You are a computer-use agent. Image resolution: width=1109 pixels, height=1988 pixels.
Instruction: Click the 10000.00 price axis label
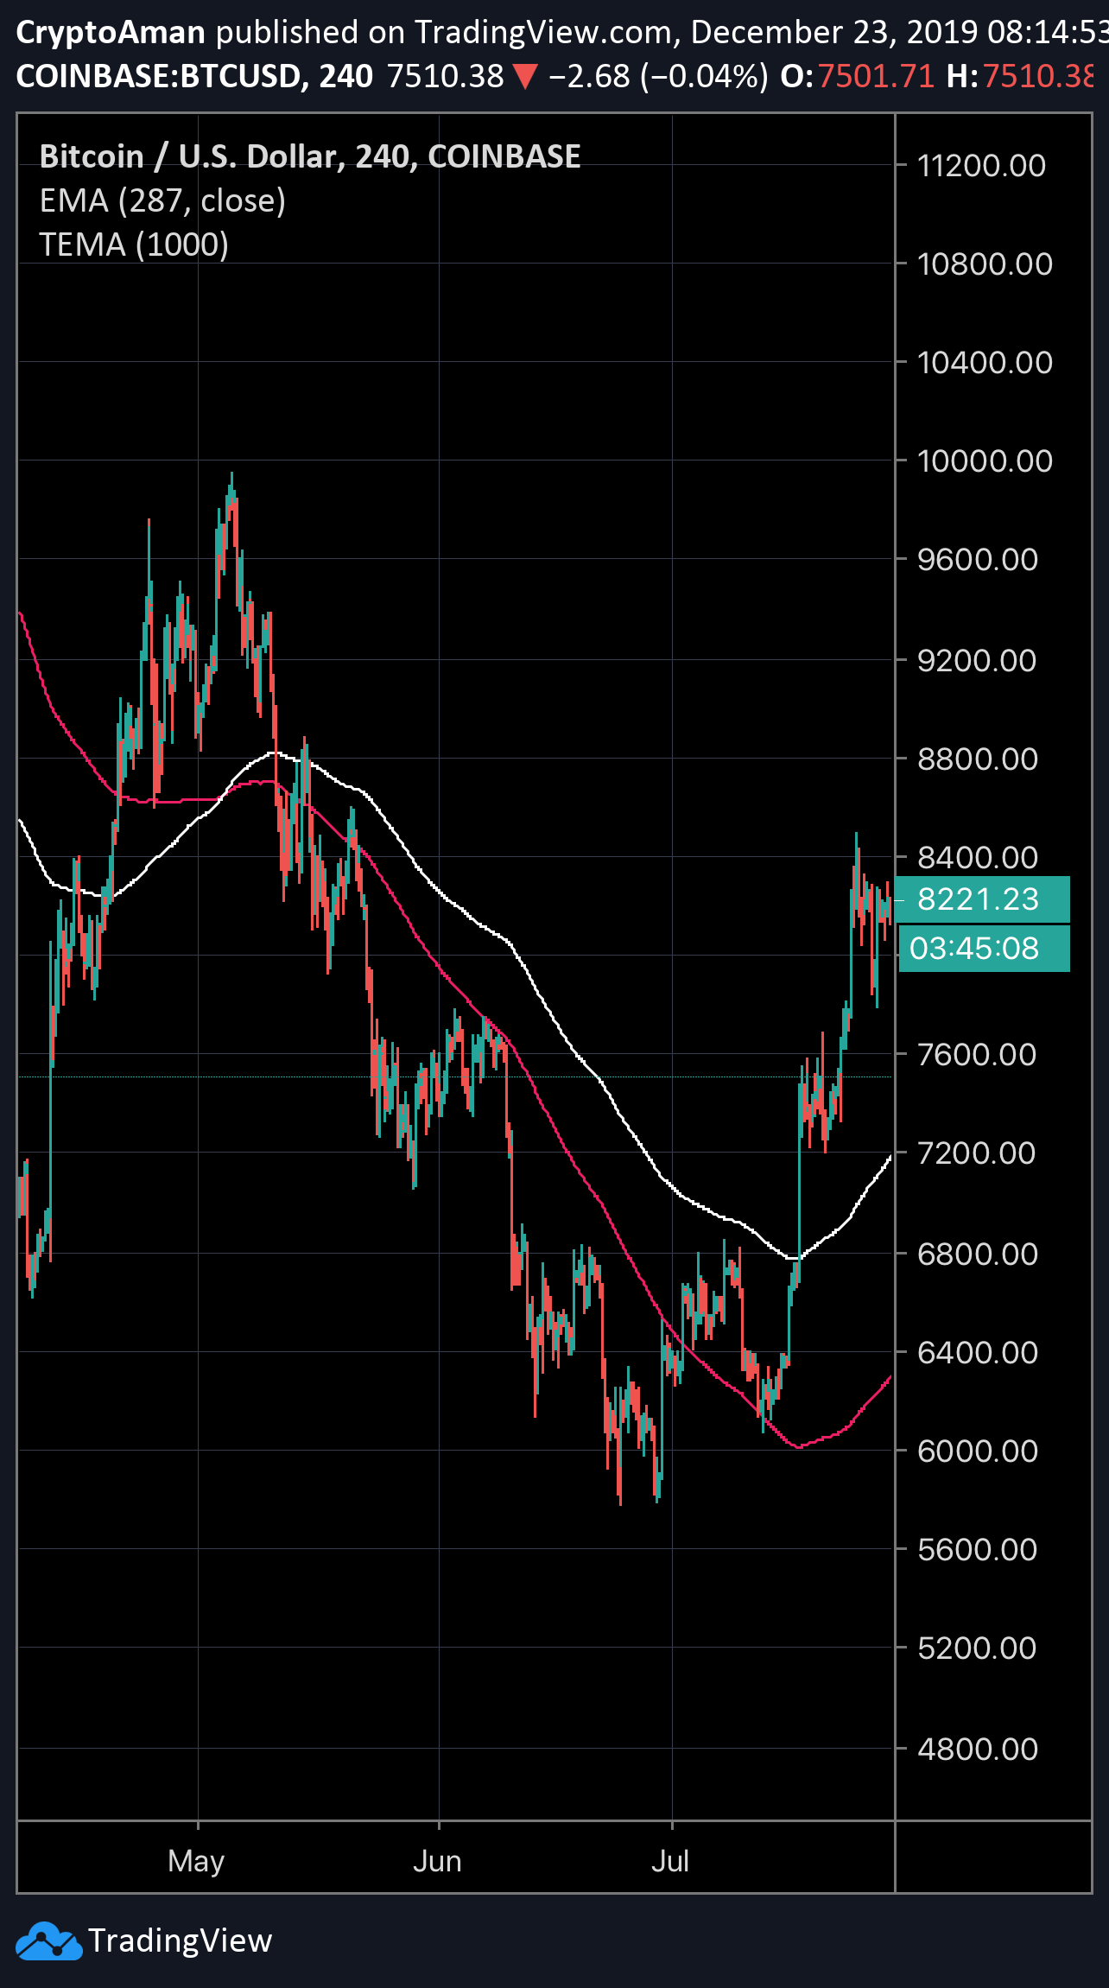(985, 460)
